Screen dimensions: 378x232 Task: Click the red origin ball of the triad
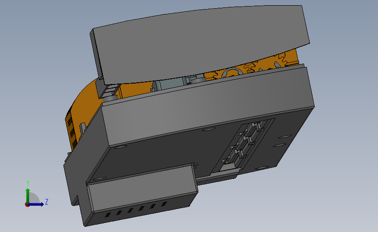click(x=27, y=205)
